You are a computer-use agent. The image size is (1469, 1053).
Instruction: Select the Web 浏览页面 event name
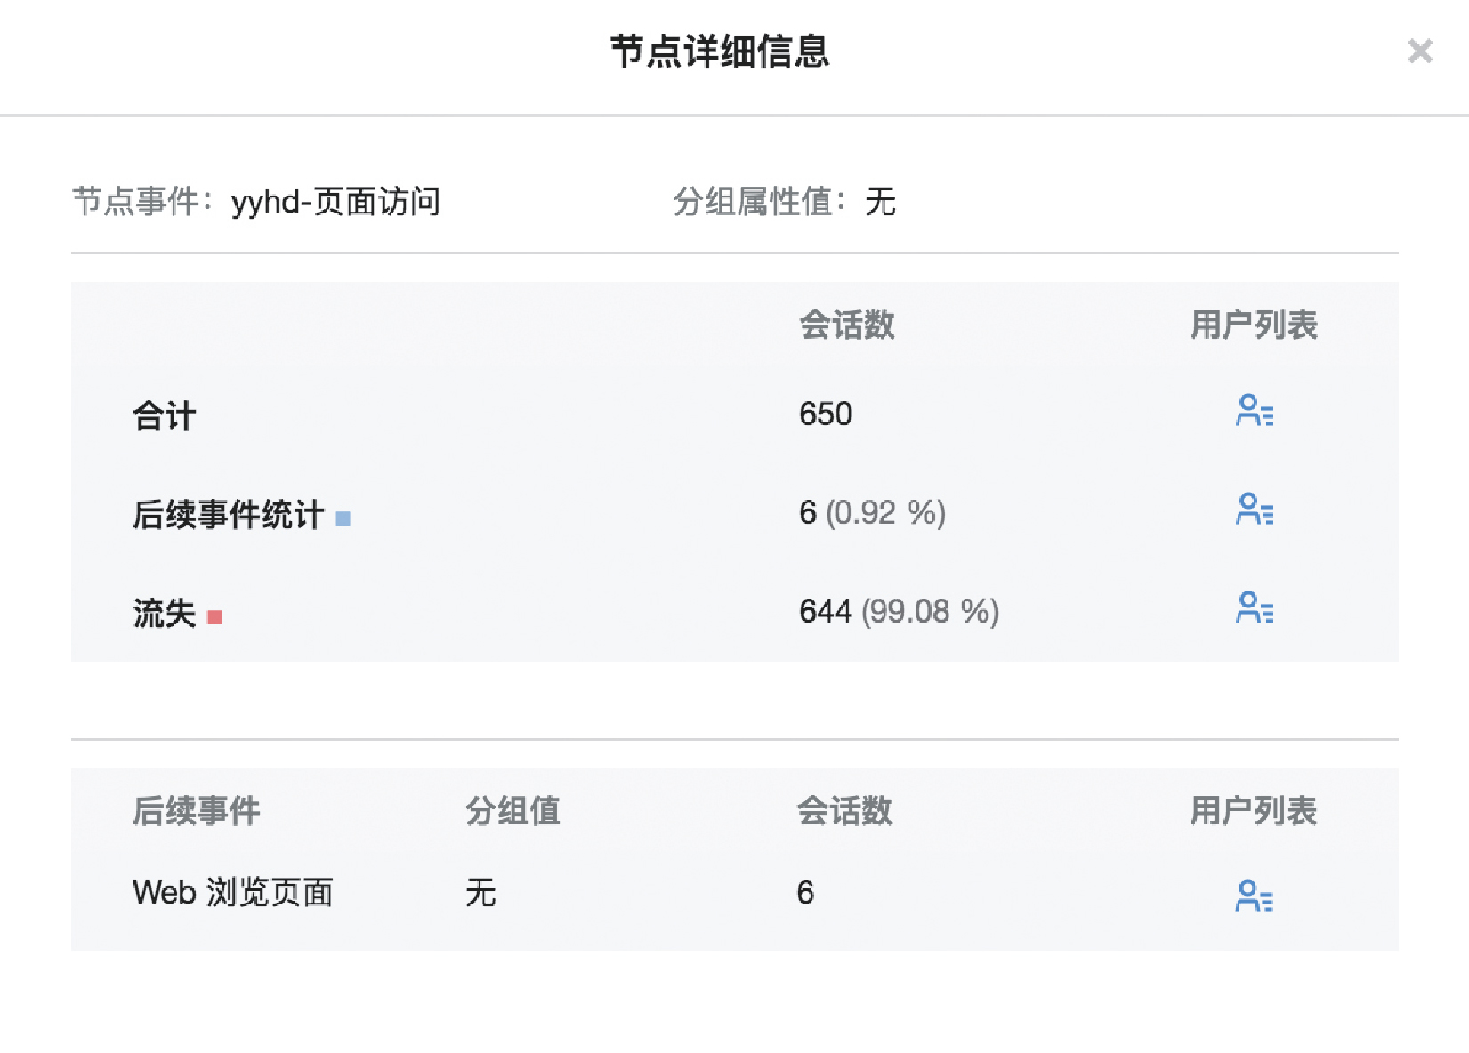pos(232,892)
